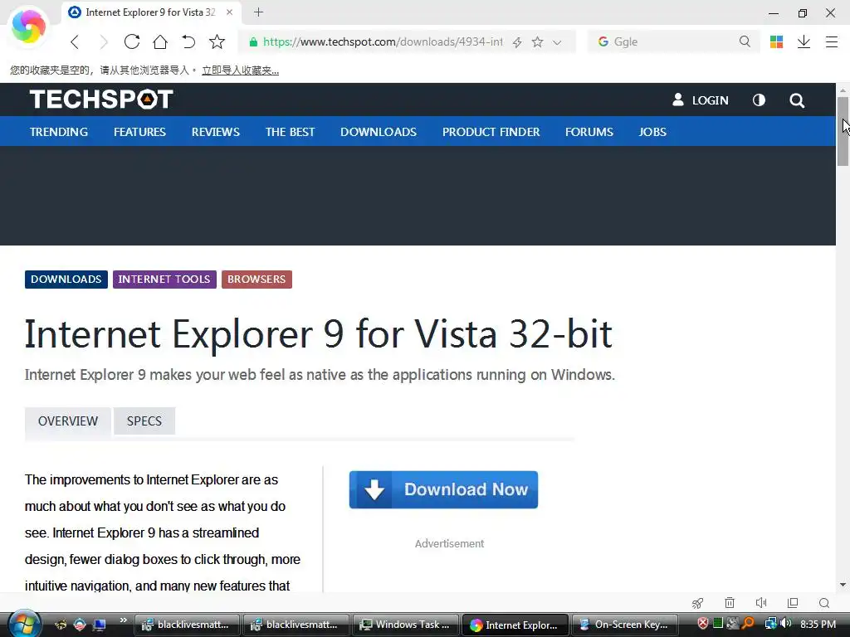Switch to the SPECS tab

tap(144, 421)
